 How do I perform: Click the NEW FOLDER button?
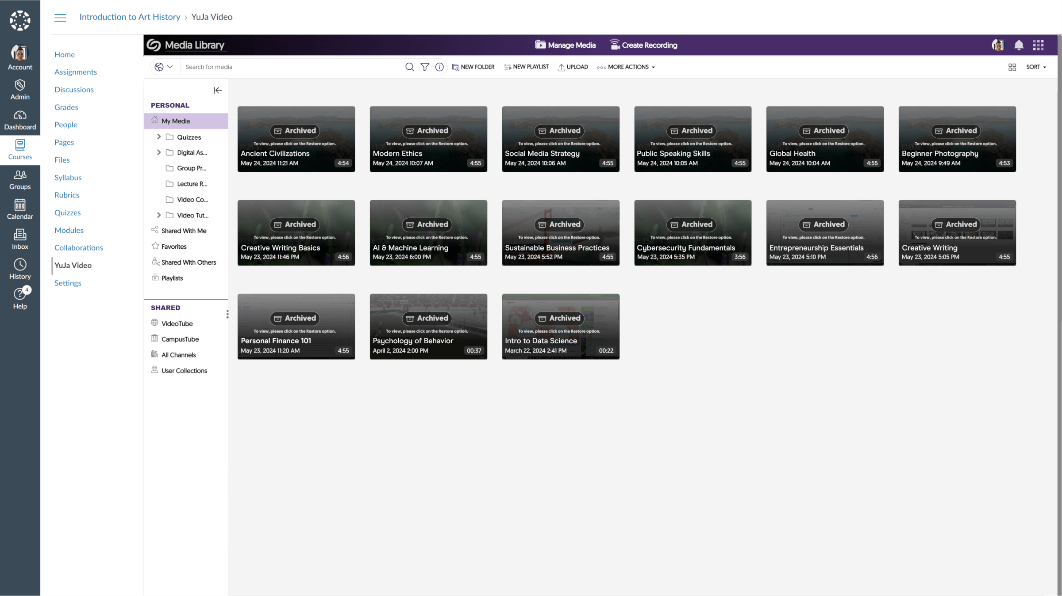click(x=473, y=67)
